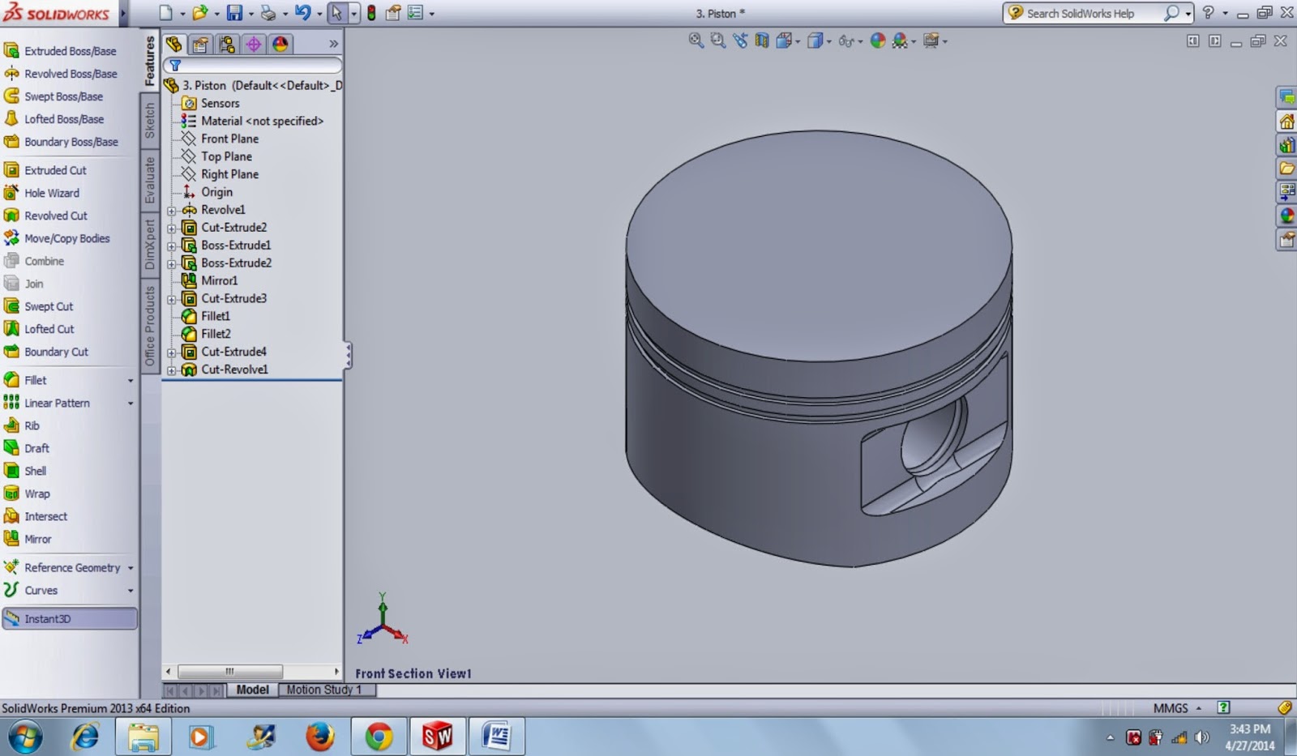Open the Design Library task pane tab
1297x756 pixels.
1286,145
